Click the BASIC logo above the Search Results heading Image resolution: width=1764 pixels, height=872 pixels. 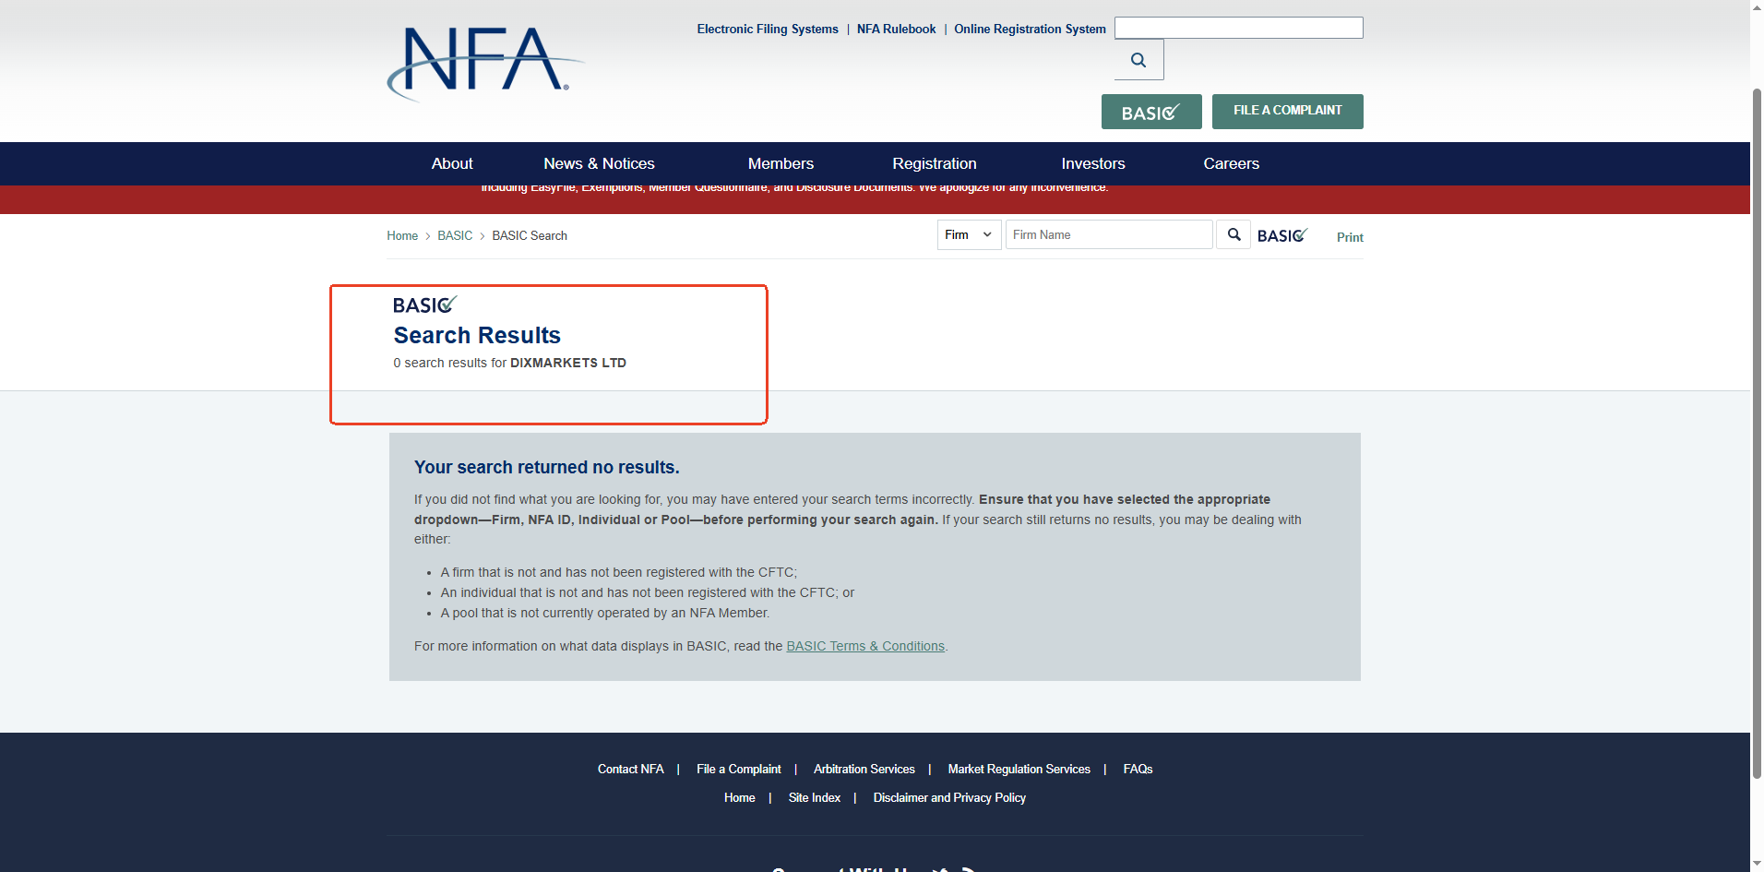[x=424, y=305]
